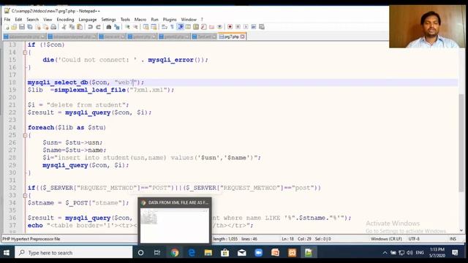Close the prg7.php tab
The width and height of the screenshot is (468, 263).
click(243, 37)
